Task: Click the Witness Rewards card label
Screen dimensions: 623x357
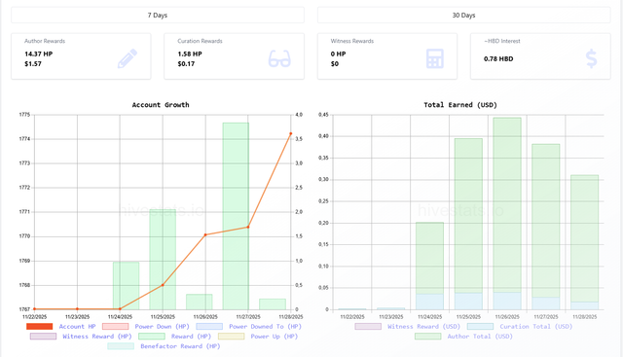Action: pos(352,41)
